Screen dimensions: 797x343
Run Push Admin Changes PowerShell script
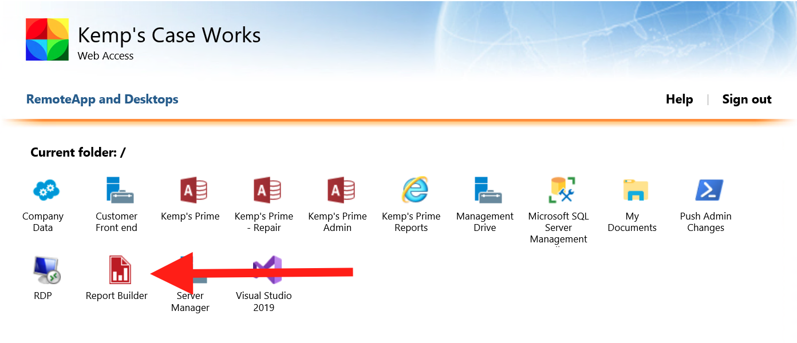tap(705, 191)
